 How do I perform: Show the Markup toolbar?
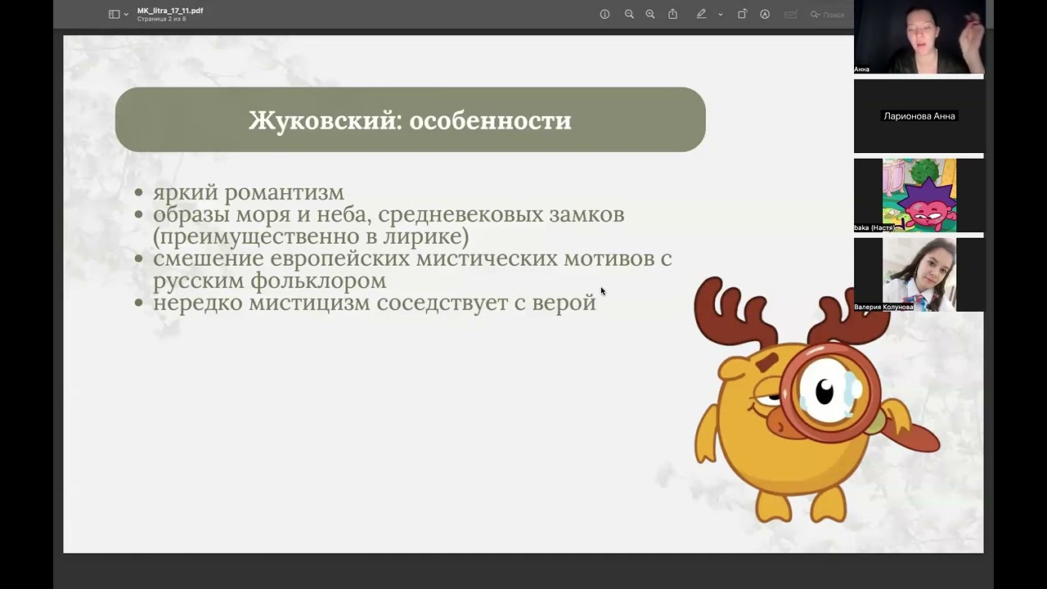765,14
